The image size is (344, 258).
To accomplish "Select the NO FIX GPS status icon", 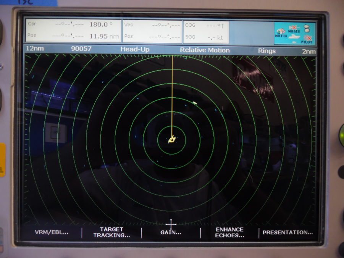I will tap(281, 33).
